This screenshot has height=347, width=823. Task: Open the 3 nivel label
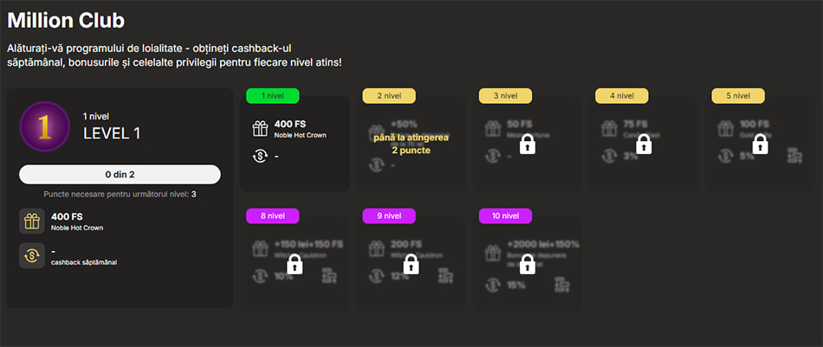505,96
